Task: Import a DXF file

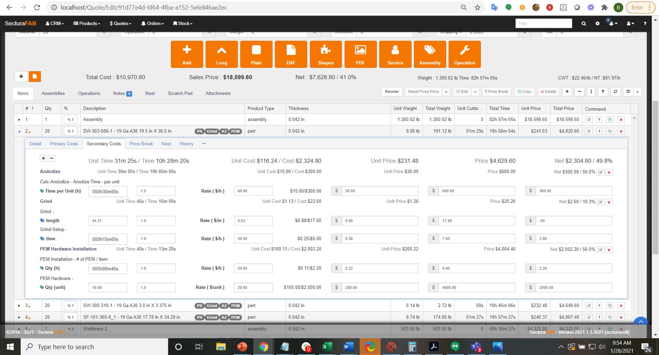Action: [291, 54]
